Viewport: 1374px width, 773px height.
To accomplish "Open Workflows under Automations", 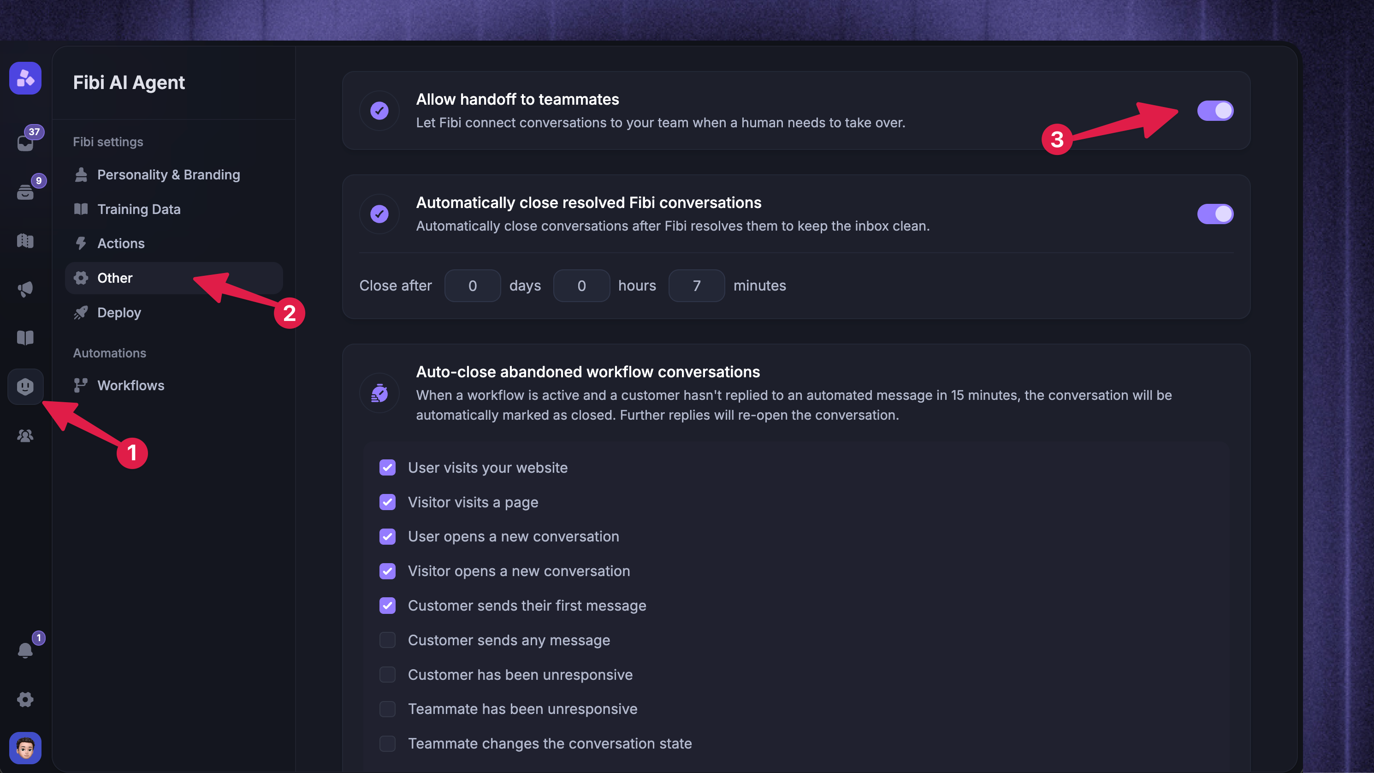I will (x=174, y=385).
